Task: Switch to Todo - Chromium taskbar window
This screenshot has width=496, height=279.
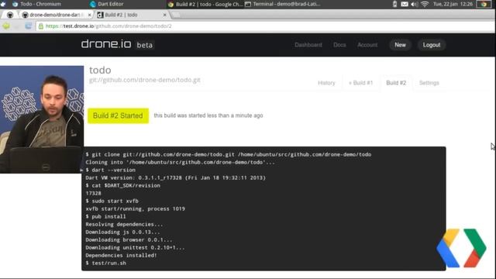Action: point(36,4)
